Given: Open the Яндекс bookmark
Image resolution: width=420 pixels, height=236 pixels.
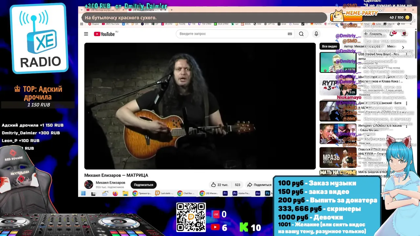Looking at the screenshot, I should click(x=94, y=24).
